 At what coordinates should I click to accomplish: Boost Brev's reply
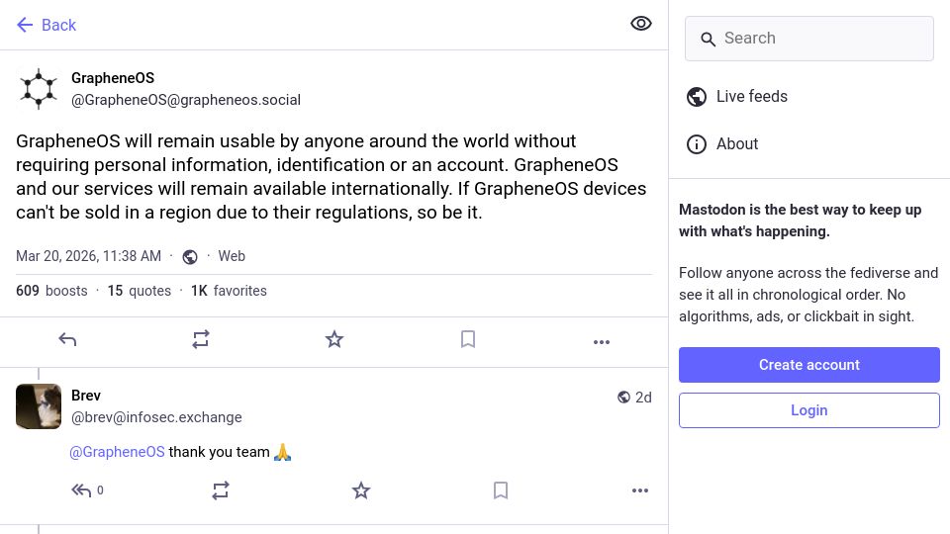[x=221, y=490]
